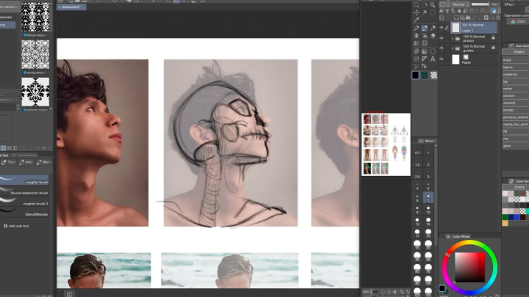Click the transparent color checkerboard swatch
Image resolution: width=529 pixels, height=297 pixels.
click(x=434, y=75)
